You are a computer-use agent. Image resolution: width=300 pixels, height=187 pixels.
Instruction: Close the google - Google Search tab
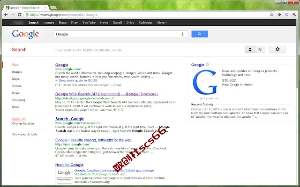45,7
